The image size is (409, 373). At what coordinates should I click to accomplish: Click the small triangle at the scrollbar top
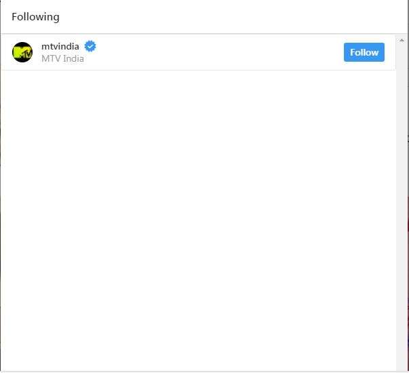[x=402, y=40]
